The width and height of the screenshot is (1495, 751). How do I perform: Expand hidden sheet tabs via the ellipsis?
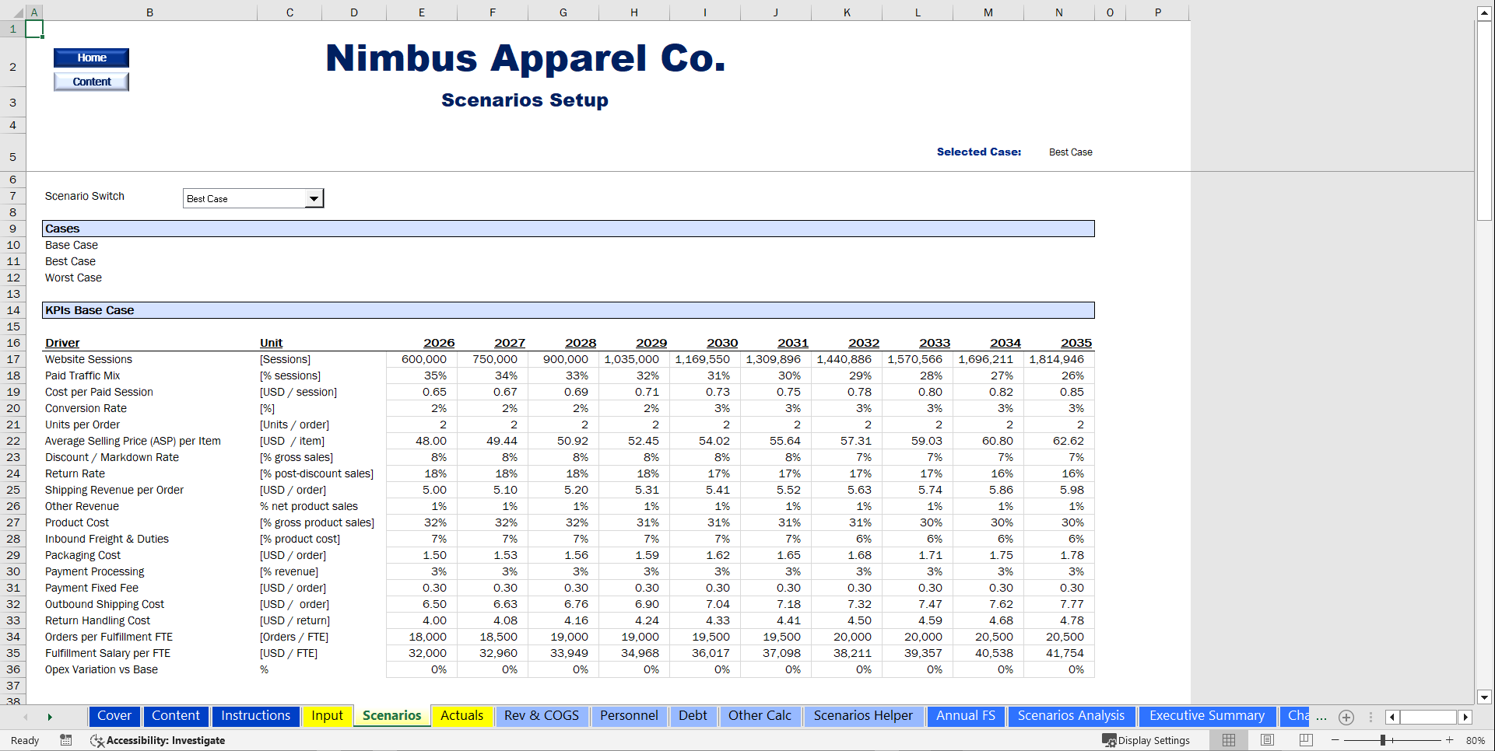pos(1321,718)
